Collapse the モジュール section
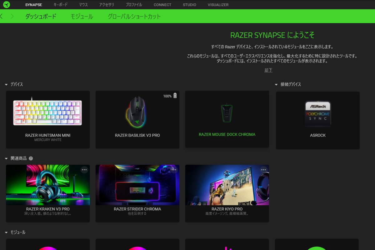The image size is (375, 250). point(6,233)
